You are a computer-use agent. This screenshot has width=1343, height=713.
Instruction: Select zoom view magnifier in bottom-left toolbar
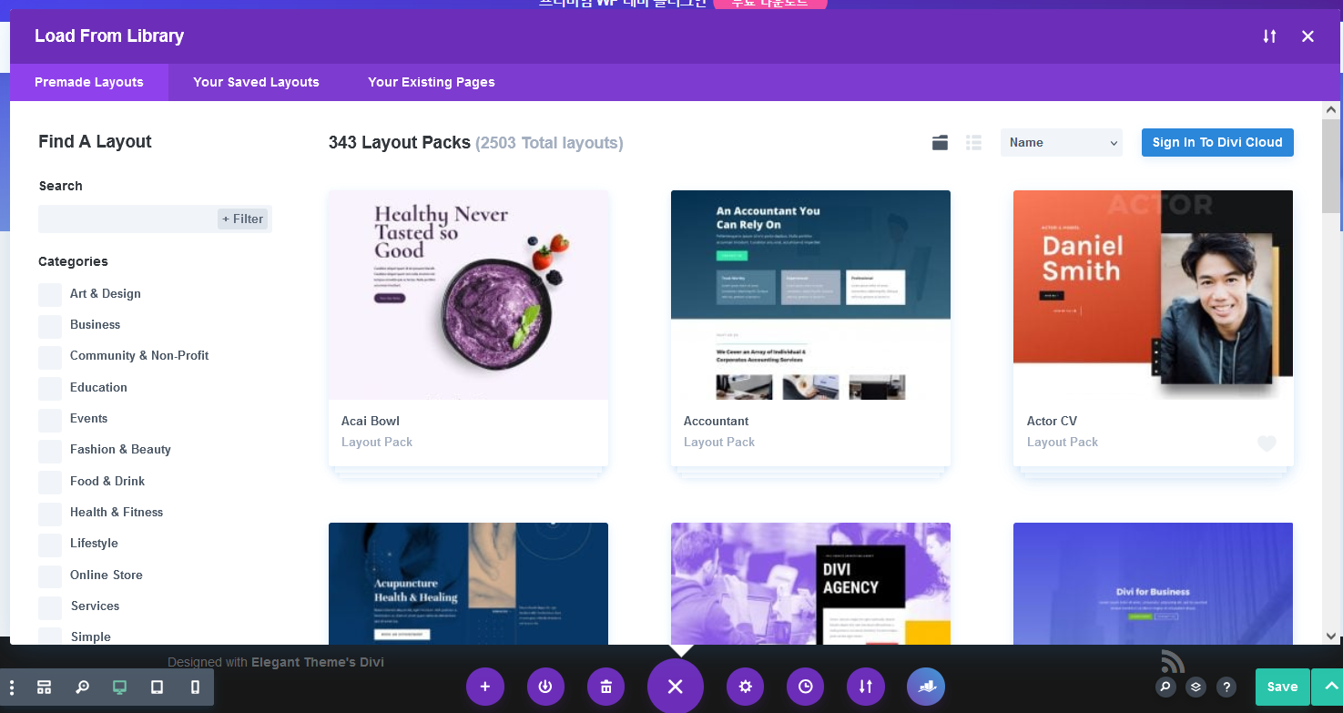click(82, 688)
